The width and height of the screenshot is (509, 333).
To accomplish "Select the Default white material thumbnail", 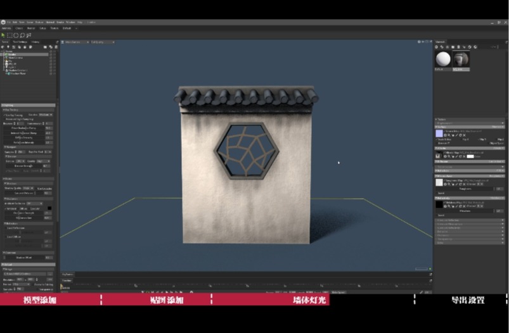I will [x=443, y=59].
